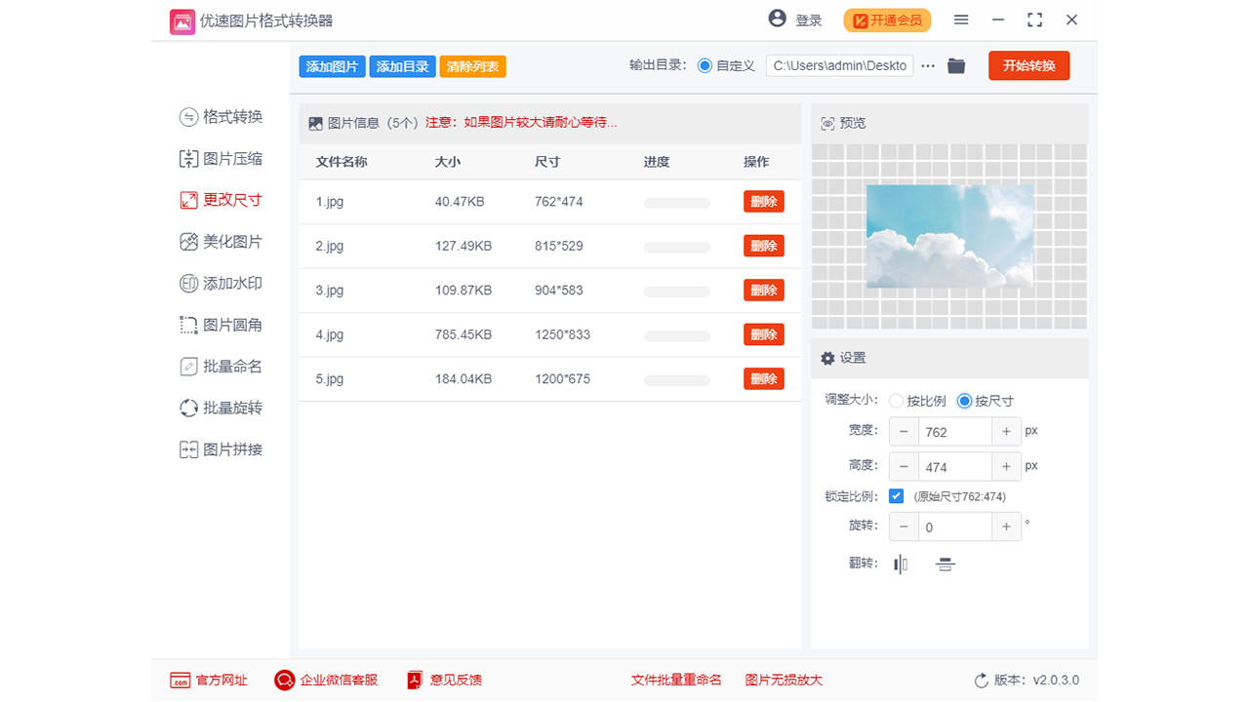Open 企业微信客服 support link
This screenshot has width=1249, height=702.
(326, 681)
